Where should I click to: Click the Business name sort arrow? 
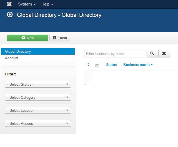pyautogui.click(x=152, y=65)
